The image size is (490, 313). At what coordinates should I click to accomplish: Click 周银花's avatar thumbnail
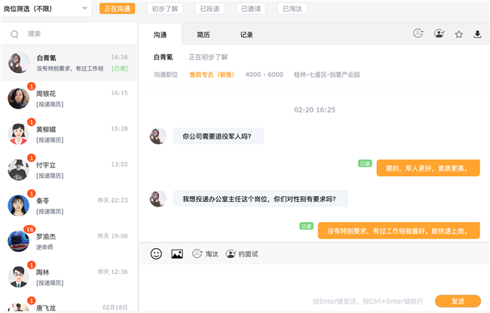click(18, 98)
